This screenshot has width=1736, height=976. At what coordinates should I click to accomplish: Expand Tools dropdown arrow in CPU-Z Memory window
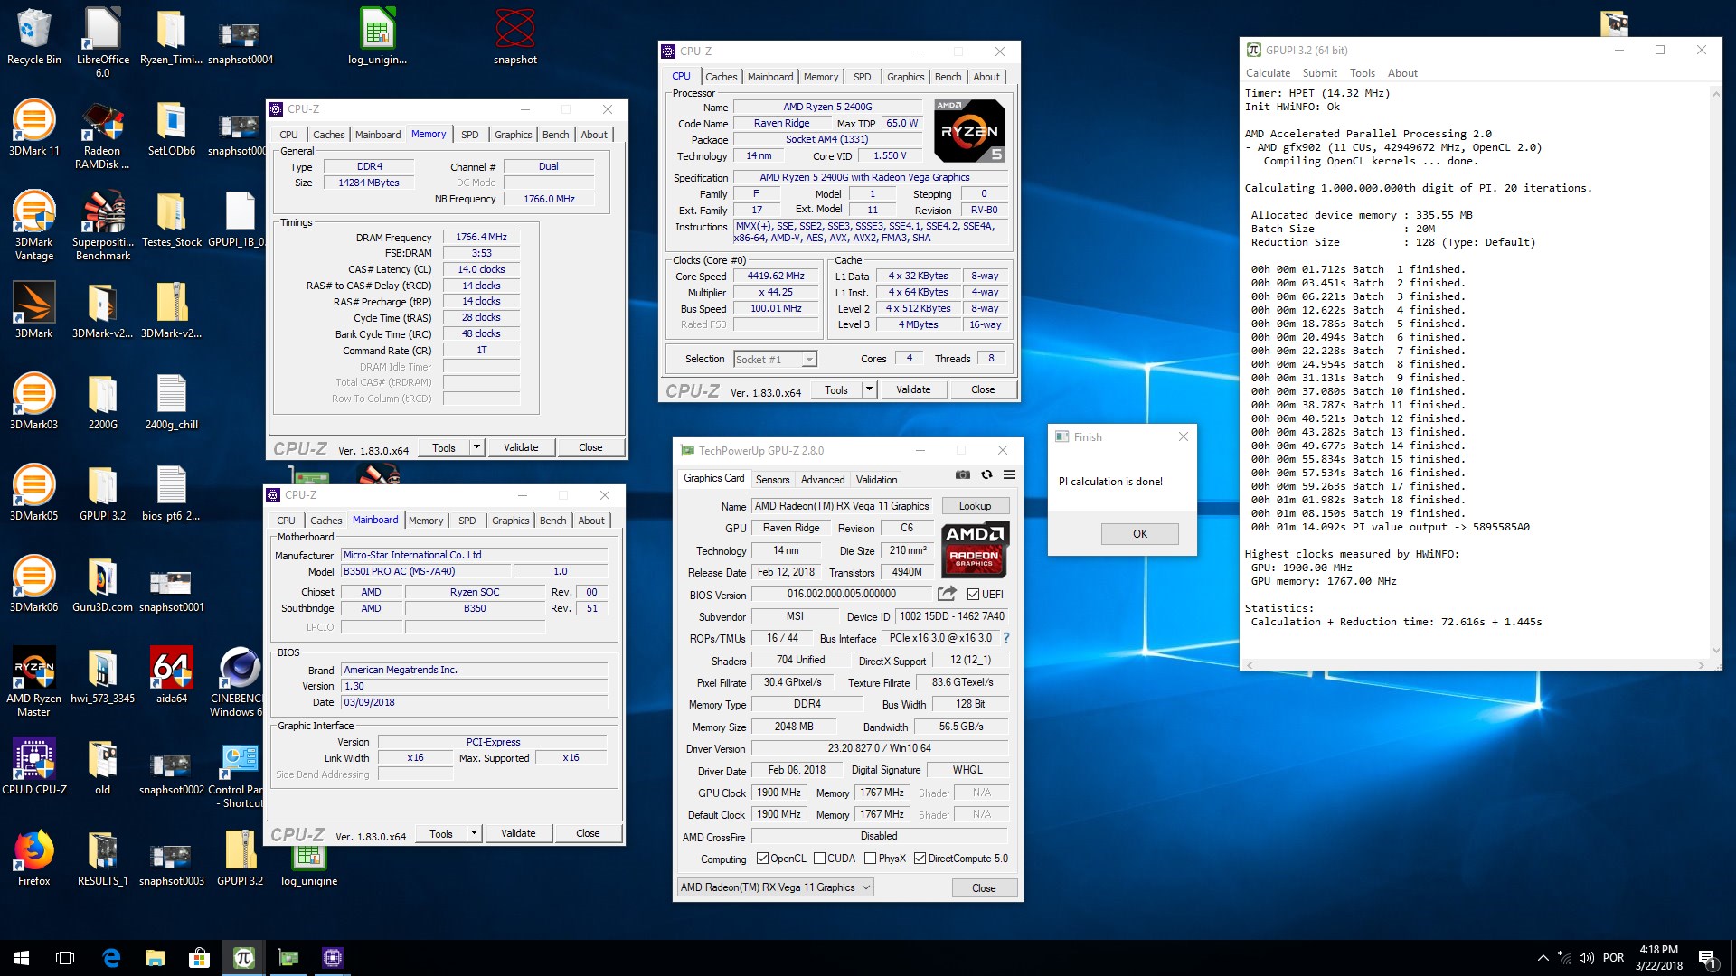(x=476, y=447)
